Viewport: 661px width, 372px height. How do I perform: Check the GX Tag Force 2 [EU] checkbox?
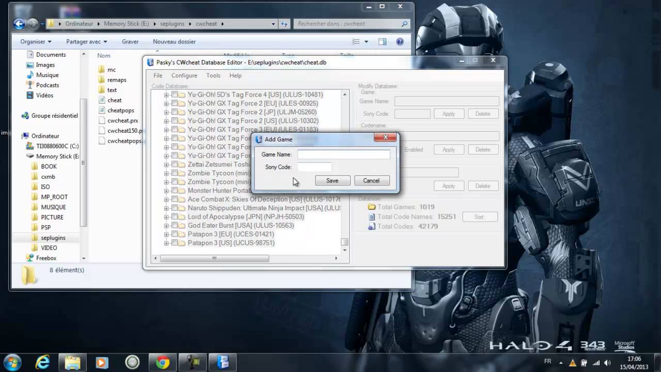tap(175, 103)
